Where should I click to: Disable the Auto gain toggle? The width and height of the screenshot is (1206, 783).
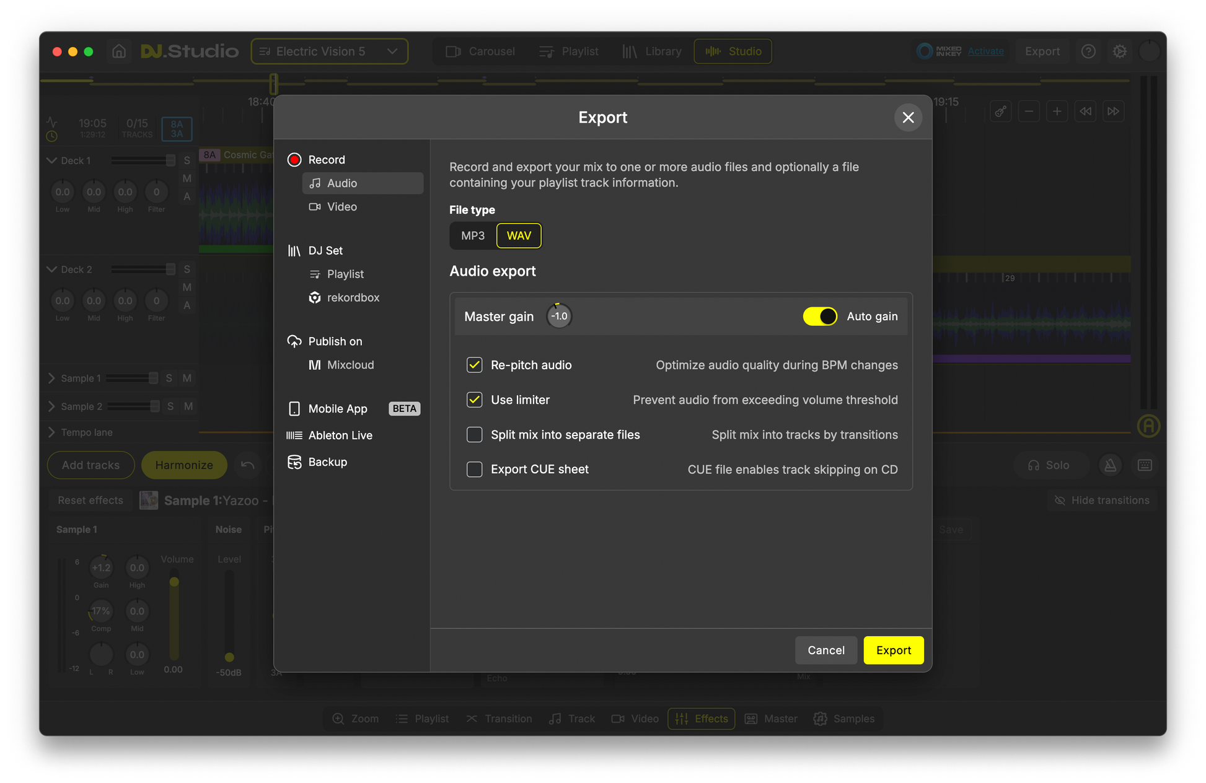(x=819, y=317)
